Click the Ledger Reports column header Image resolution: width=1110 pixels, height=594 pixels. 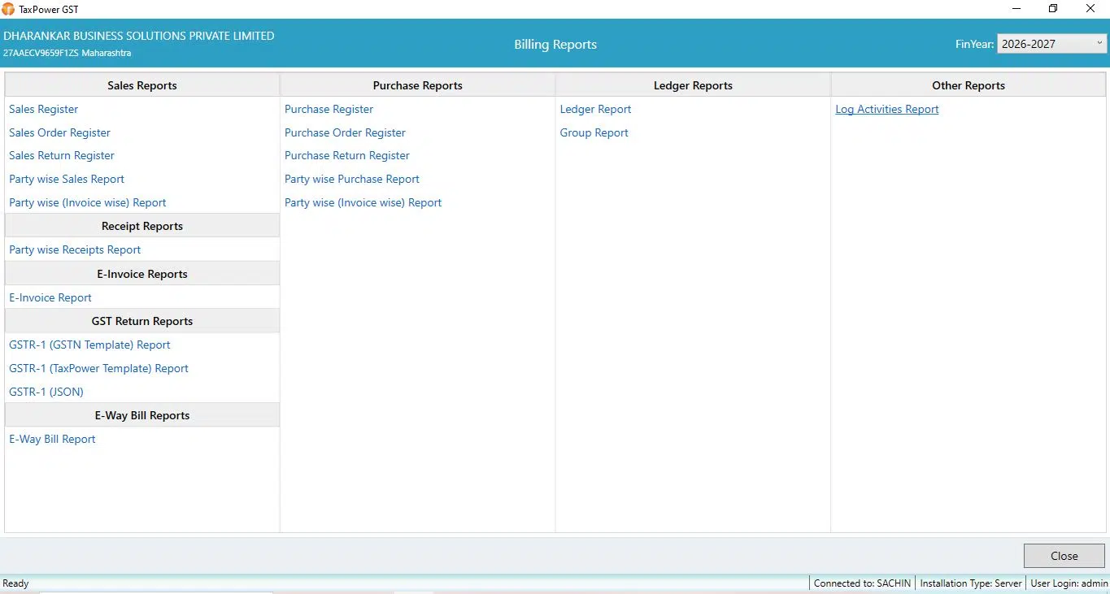(693, 85)
